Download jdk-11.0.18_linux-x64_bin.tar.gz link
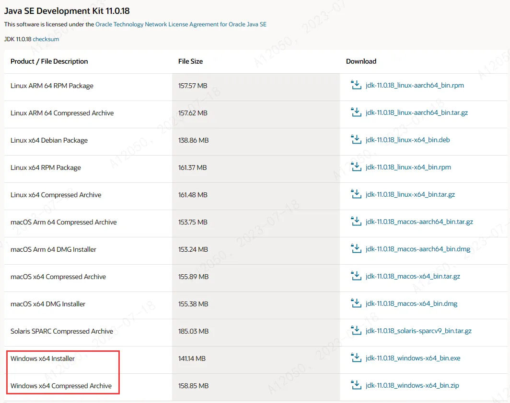510x403 pixels. pyautogui.click(x=410, y=194)
